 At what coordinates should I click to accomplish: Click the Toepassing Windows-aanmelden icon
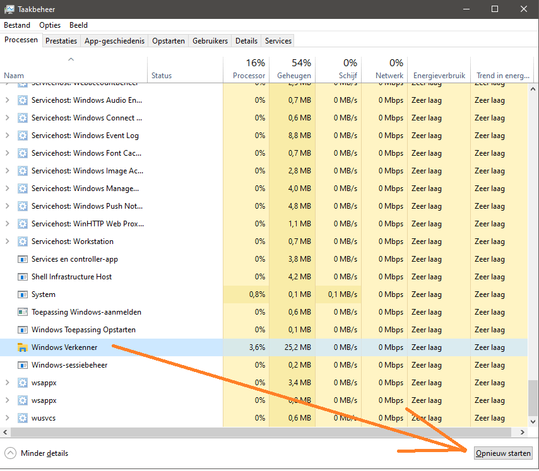[x=22, y=312]
